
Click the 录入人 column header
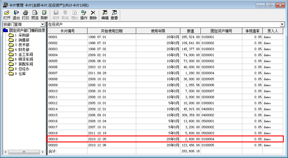pyautogui.click(x=273, y=31)
